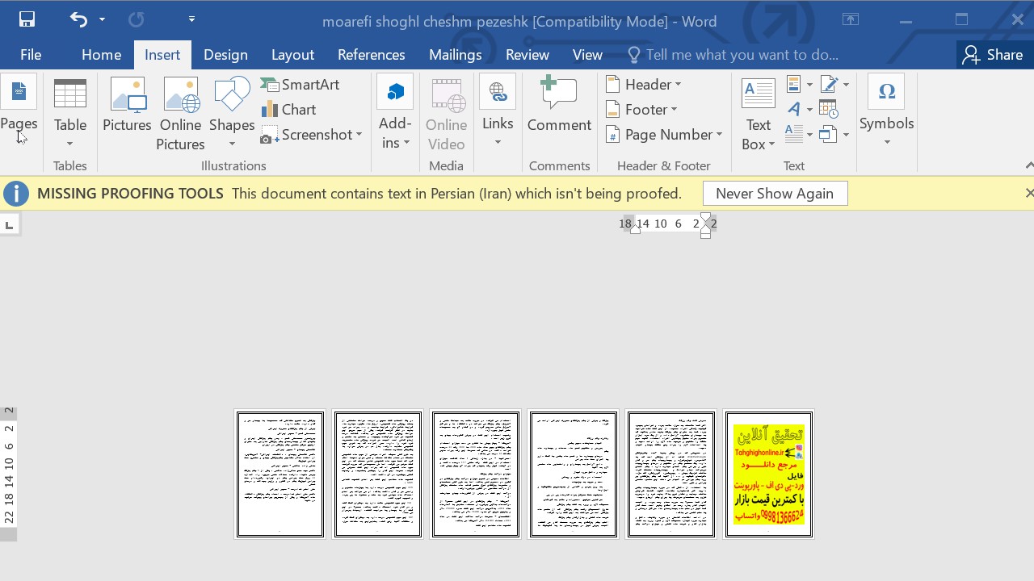Click the Tell me what you want box

[x=733, y=55]
